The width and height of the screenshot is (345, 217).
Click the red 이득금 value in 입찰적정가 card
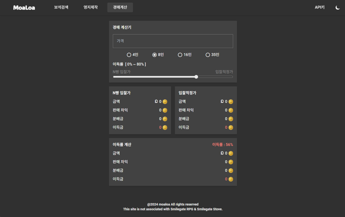[226, 127]
